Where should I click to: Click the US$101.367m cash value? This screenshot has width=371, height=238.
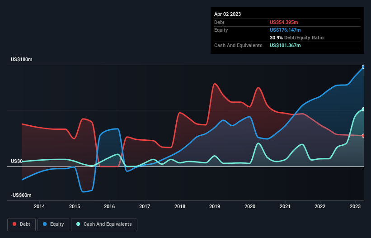point(285,45)
